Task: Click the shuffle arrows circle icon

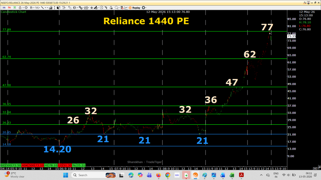Action: click(101, 8)
